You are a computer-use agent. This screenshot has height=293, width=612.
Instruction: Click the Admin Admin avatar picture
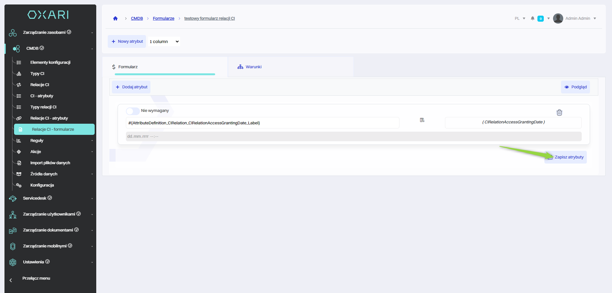point(558,18)
